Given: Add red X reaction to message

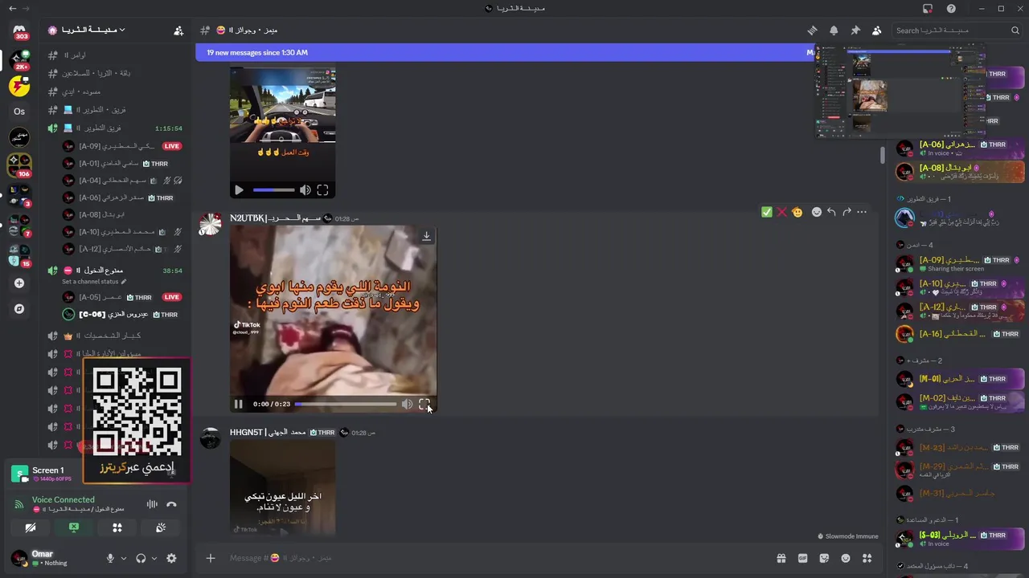Looking at the screenshot, I should pos(781,212).
